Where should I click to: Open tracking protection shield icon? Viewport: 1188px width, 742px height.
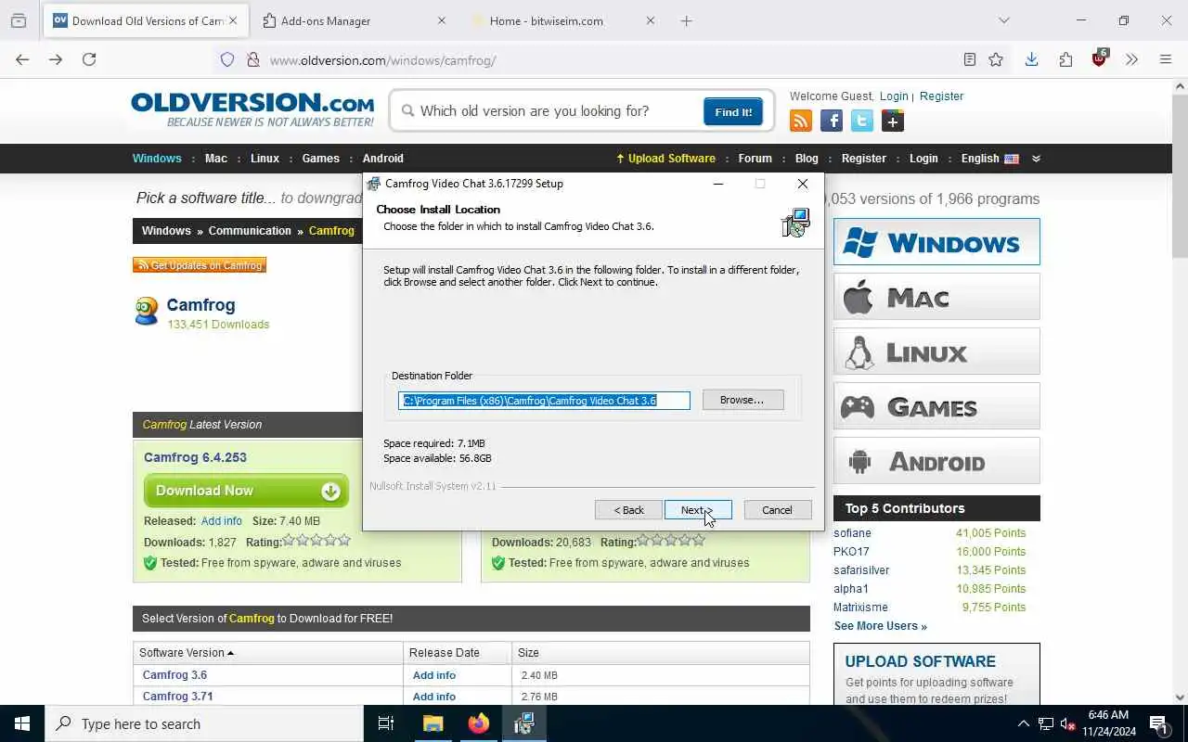tap(227, 59)
